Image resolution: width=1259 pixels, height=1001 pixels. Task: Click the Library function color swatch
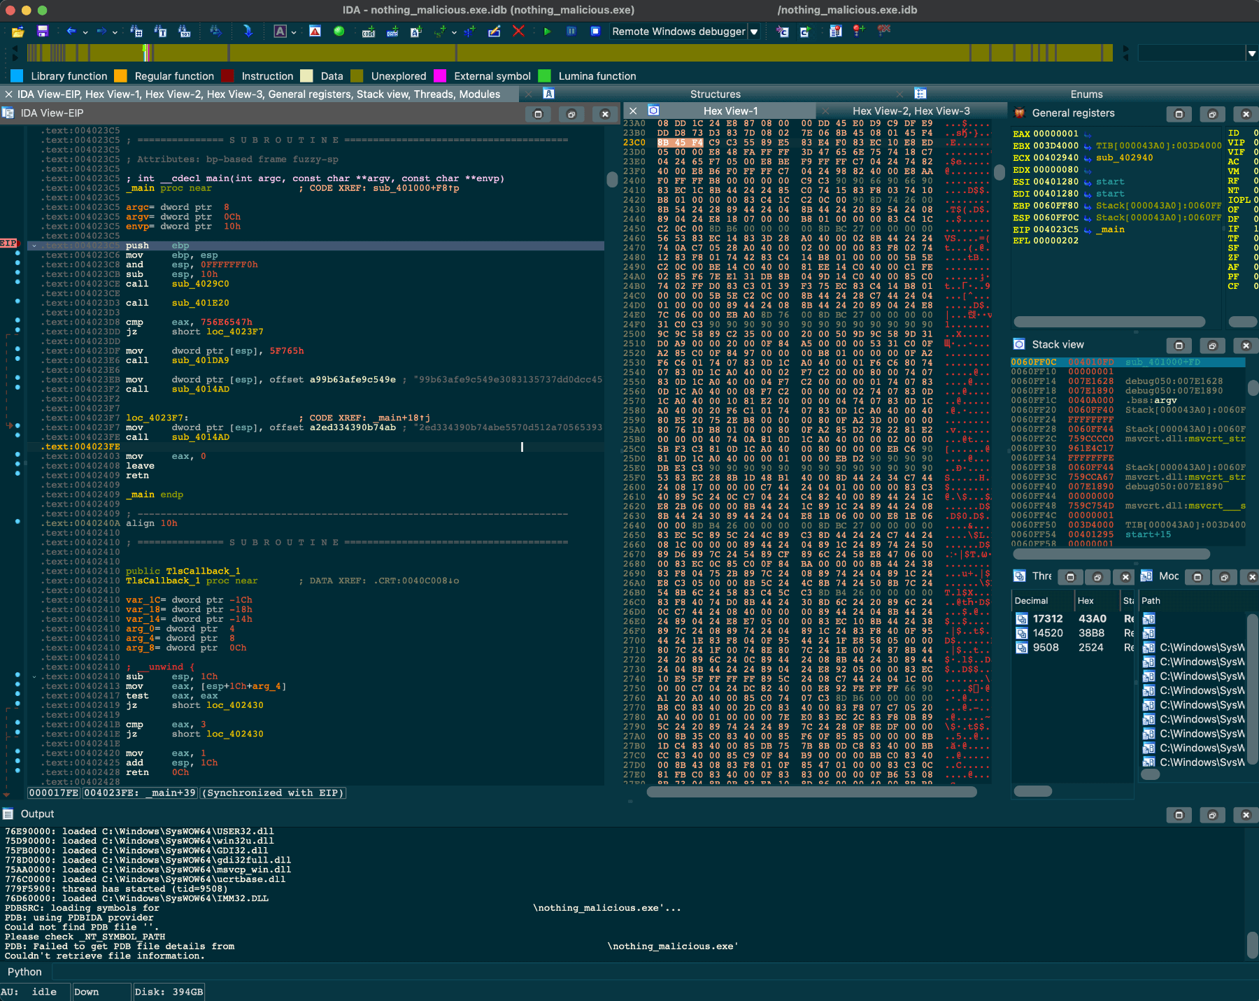tap(17, 76)
